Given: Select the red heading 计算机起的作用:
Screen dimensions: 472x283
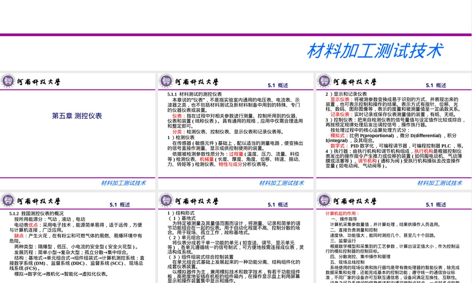Looking at the screenshot, I should tap(342, 214).
